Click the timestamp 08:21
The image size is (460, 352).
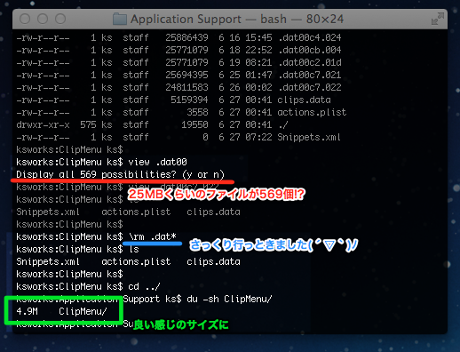[x=258, y=62]
